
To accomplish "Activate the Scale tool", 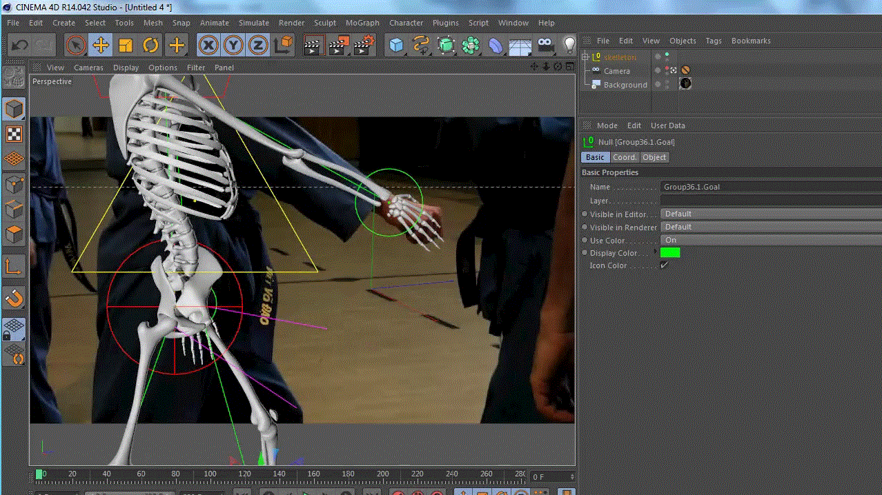I will (126, 46).
